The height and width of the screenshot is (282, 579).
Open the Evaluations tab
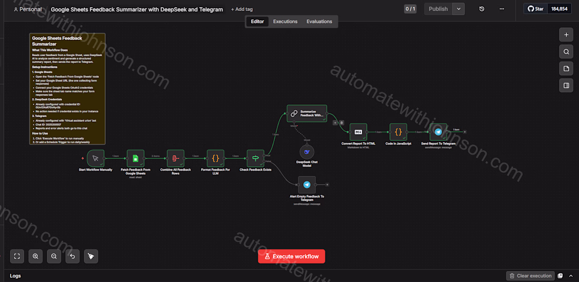[x=319, y=22]
